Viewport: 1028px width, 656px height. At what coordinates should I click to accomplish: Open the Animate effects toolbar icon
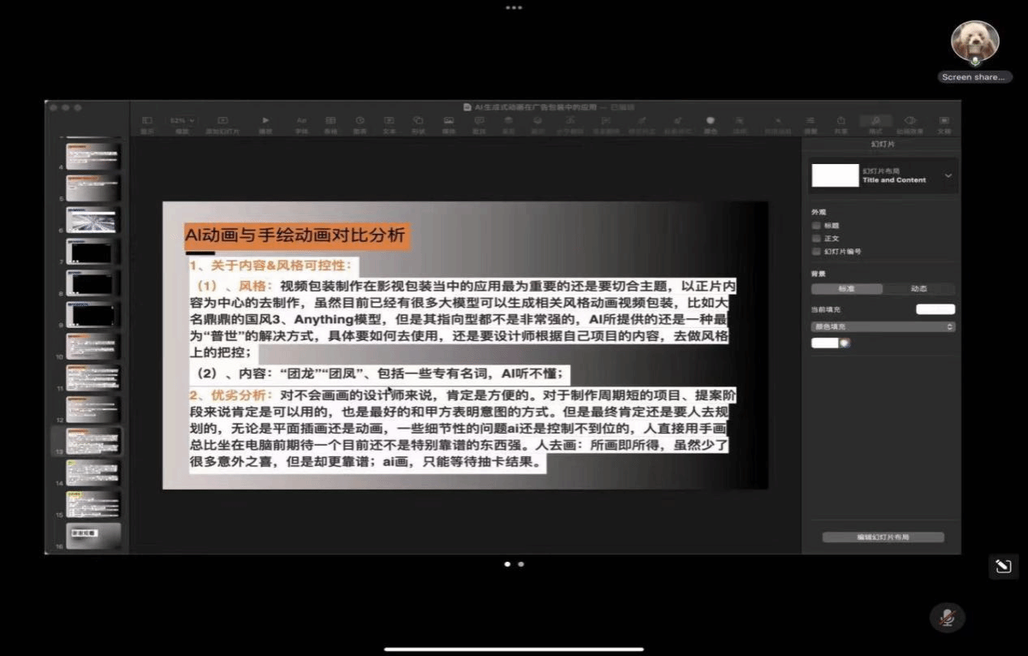tap(910, 122)
